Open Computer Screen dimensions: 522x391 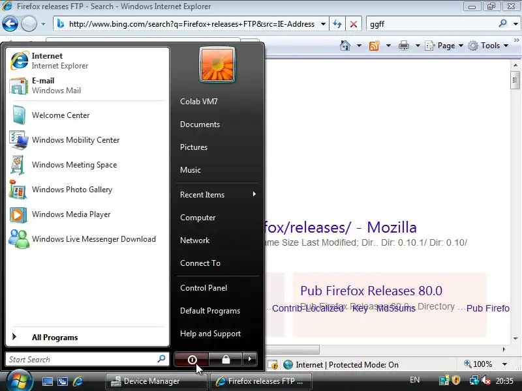pos(198,218)
